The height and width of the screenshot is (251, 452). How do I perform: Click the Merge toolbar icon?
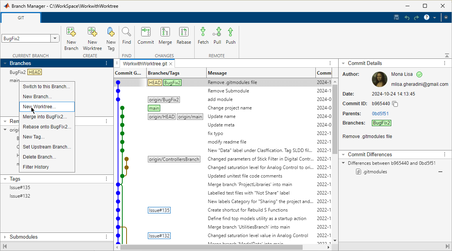(165, 36)
